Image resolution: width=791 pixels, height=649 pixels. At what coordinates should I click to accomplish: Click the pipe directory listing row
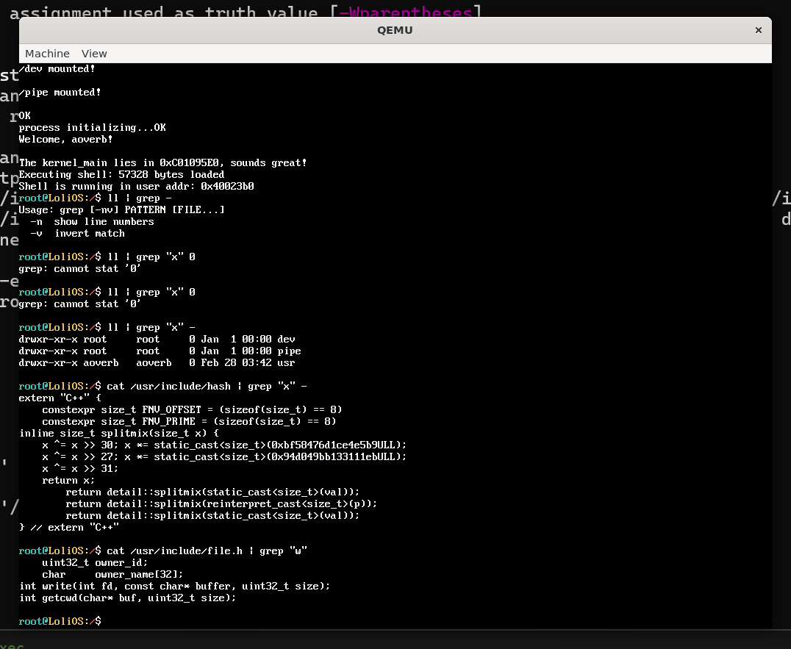[160, 351]
